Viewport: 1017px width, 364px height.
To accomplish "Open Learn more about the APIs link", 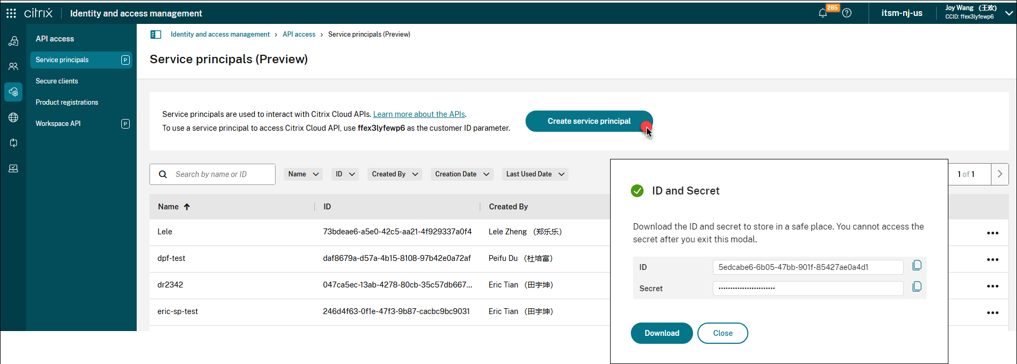I will pyautogui.click(x=419, y=114).
